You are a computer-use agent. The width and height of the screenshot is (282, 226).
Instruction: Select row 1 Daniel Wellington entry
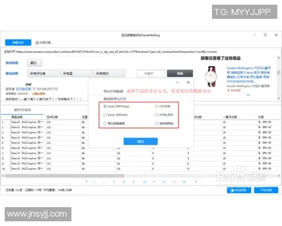click(x=27, y=122)
